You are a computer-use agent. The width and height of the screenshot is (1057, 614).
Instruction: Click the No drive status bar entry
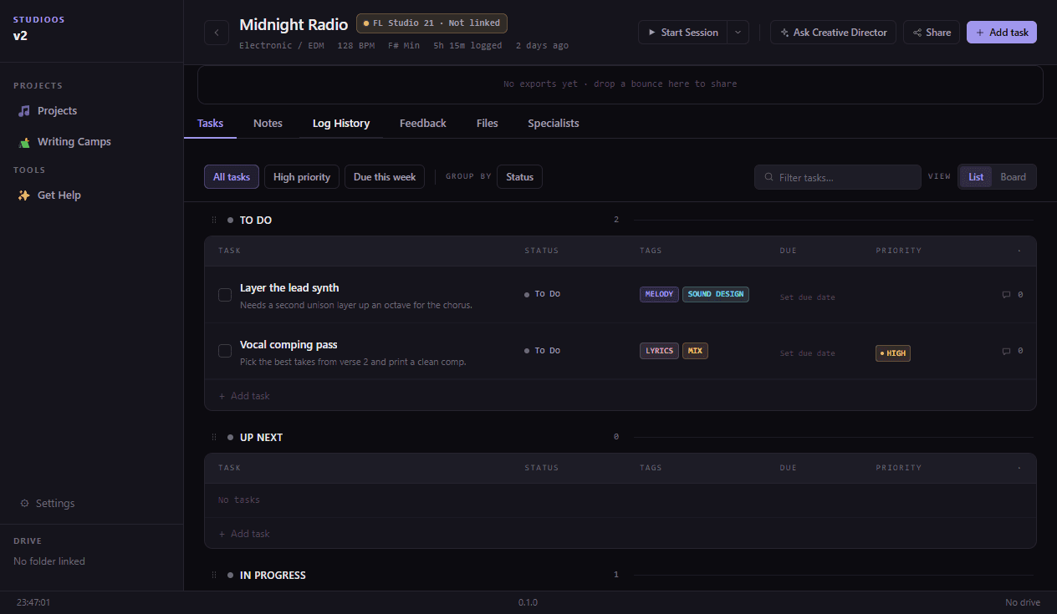tap(1023, 602)
